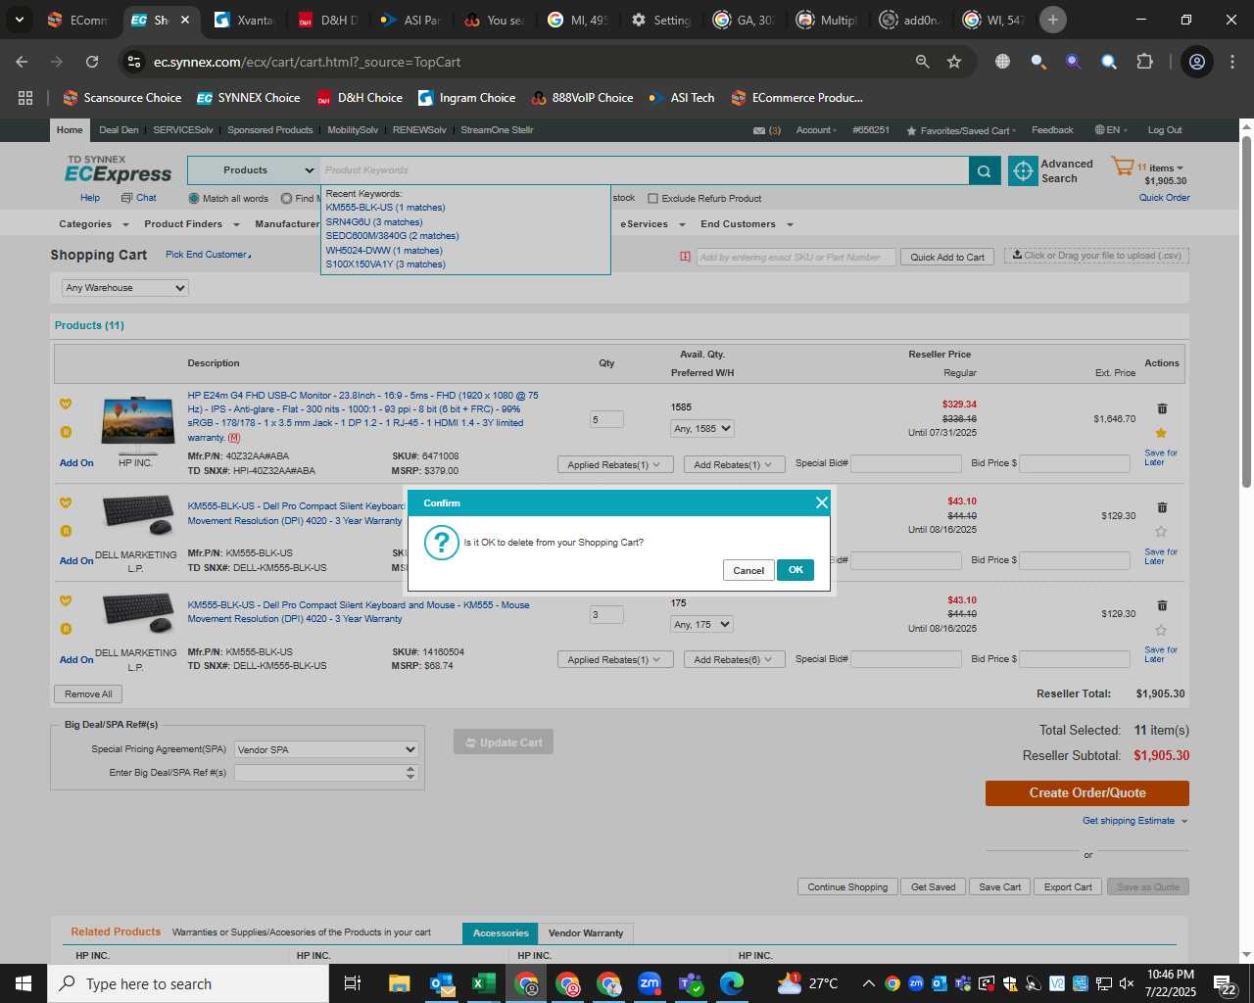Image resolution: width=1254 pixels, height=1003 pixels.
Task: Click the mail envelope icon in top bar
Action: point(759,130)
